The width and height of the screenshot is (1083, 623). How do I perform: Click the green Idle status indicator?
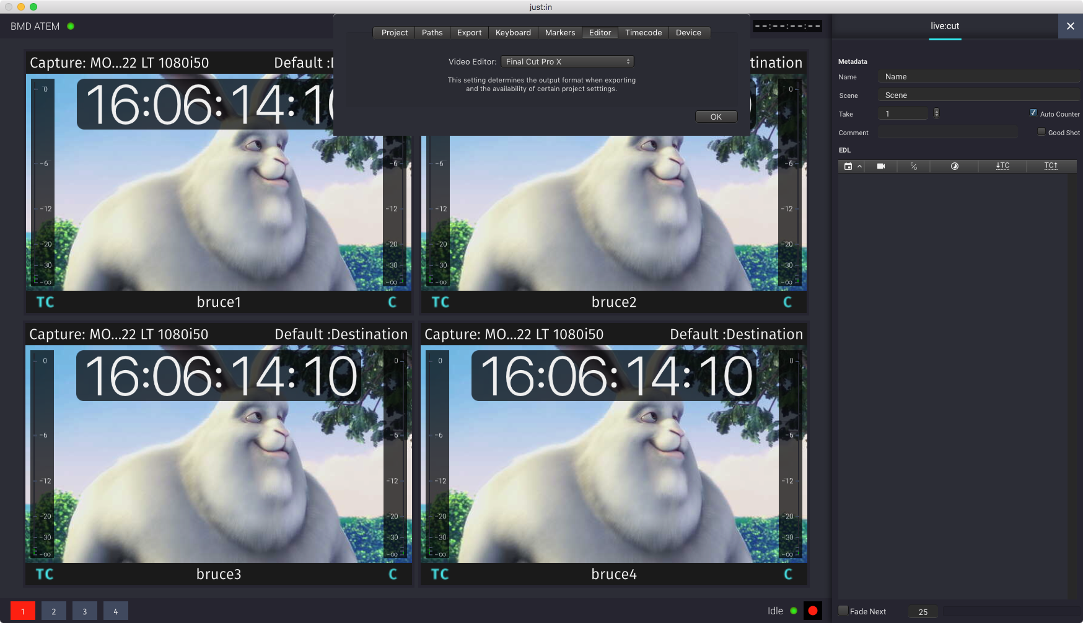(794, 611)
